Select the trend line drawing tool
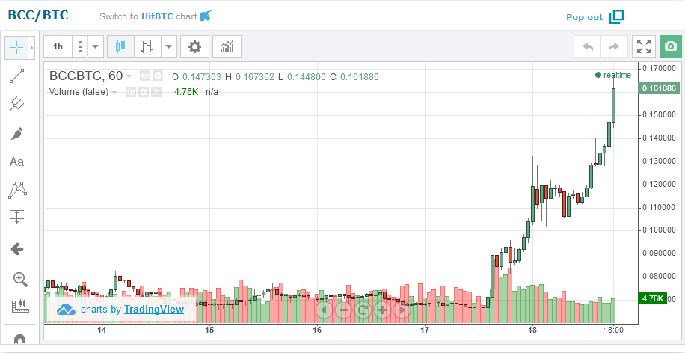685x353 pixels. tap(16, 76)
